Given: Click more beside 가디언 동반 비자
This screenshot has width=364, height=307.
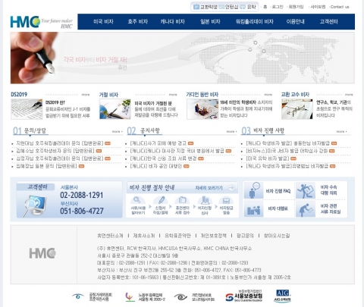Looking at the screenshot, I should (x=268, y=95).
